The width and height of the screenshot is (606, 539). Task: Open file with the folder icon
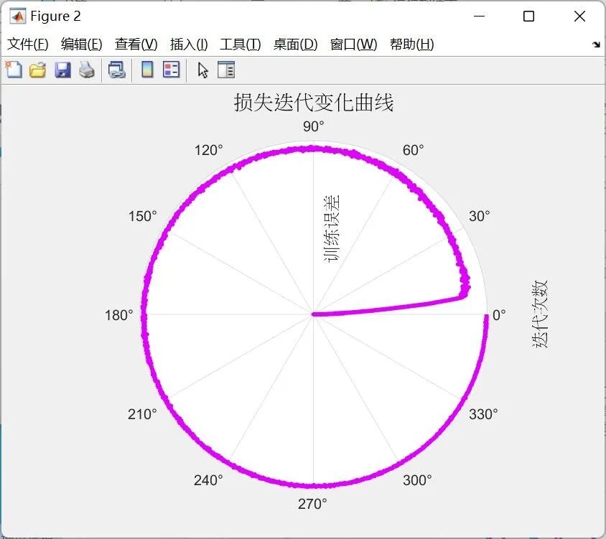pyautogui.click(x=37, y=70)
